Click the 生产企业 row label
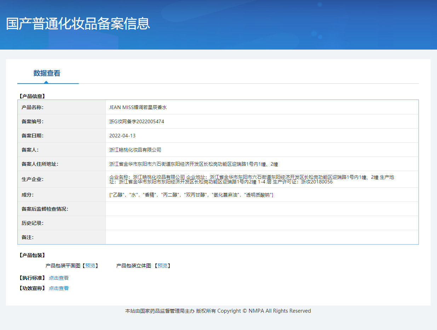This screenshot has width=437, height=330. tap(32, 179)
